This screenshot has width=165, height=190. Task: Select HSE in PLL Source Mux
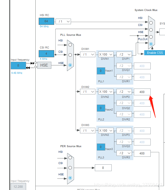[x=70, y=65]
